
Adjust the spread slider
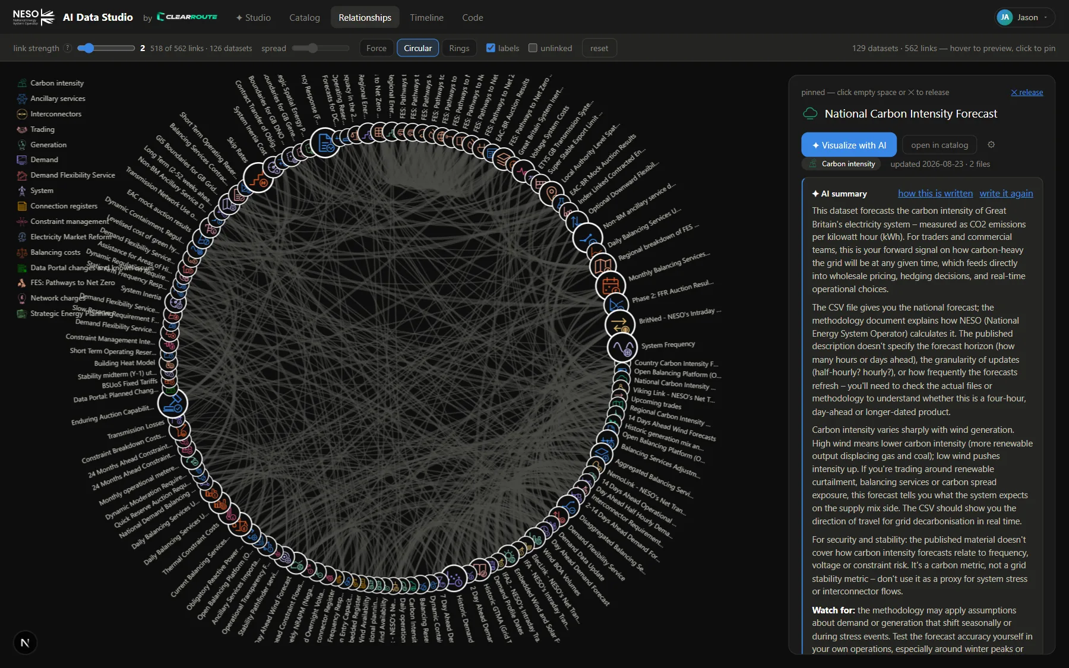pyautogui.click(x=321, y=48)
